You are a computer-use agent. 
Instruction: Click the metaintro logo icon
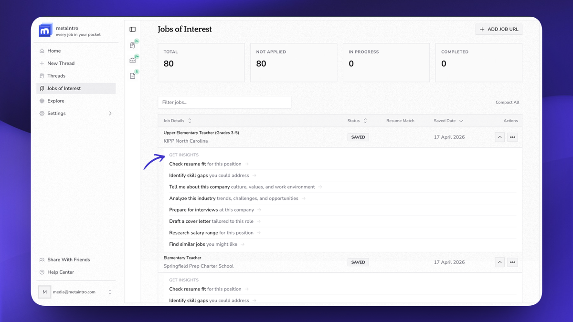45,31
